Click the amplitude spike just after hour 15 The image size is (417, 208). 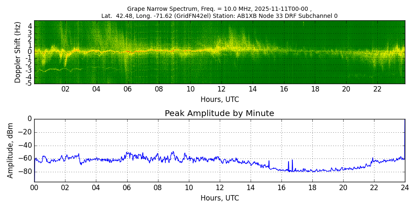point(269,162)
